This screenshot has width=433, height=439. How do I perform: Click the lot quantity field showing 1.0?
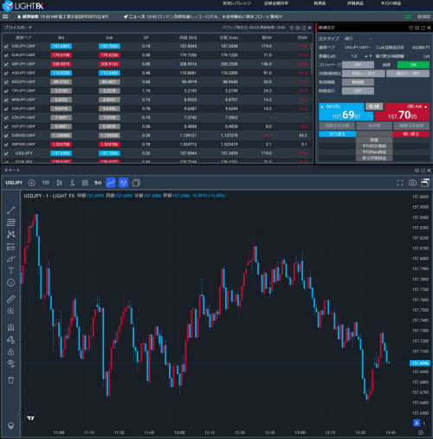354,56
